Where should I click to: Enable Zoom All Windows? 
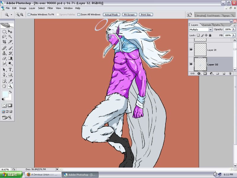coord(79,15)
